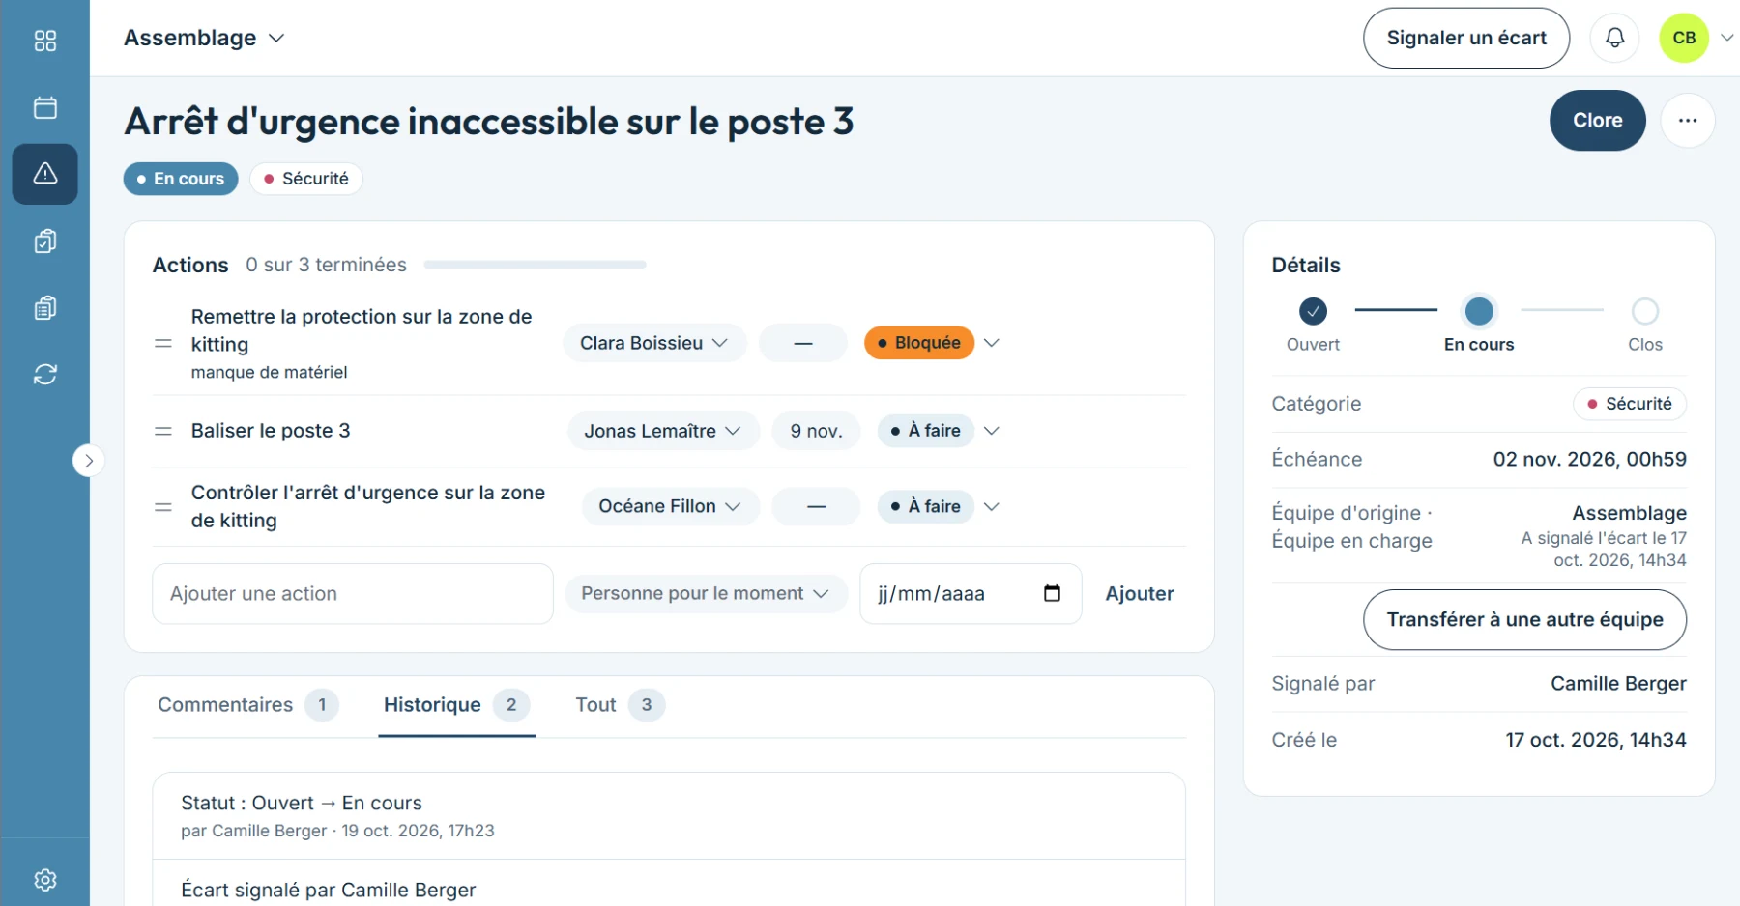The height and width of the screenshot is (906, 1740).
Task: Open settings gear icon in sidebar
Action: click(x=44, y=880)
